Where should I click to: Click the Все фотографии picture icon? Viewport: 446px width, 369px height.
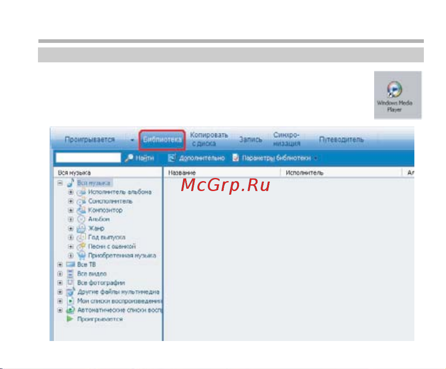tap(70, 283)
